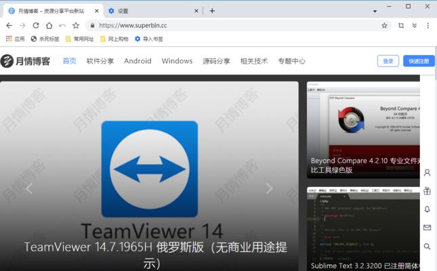
Task: Click the crop screenshot icon in toolbar
Action: coord(401,26)
